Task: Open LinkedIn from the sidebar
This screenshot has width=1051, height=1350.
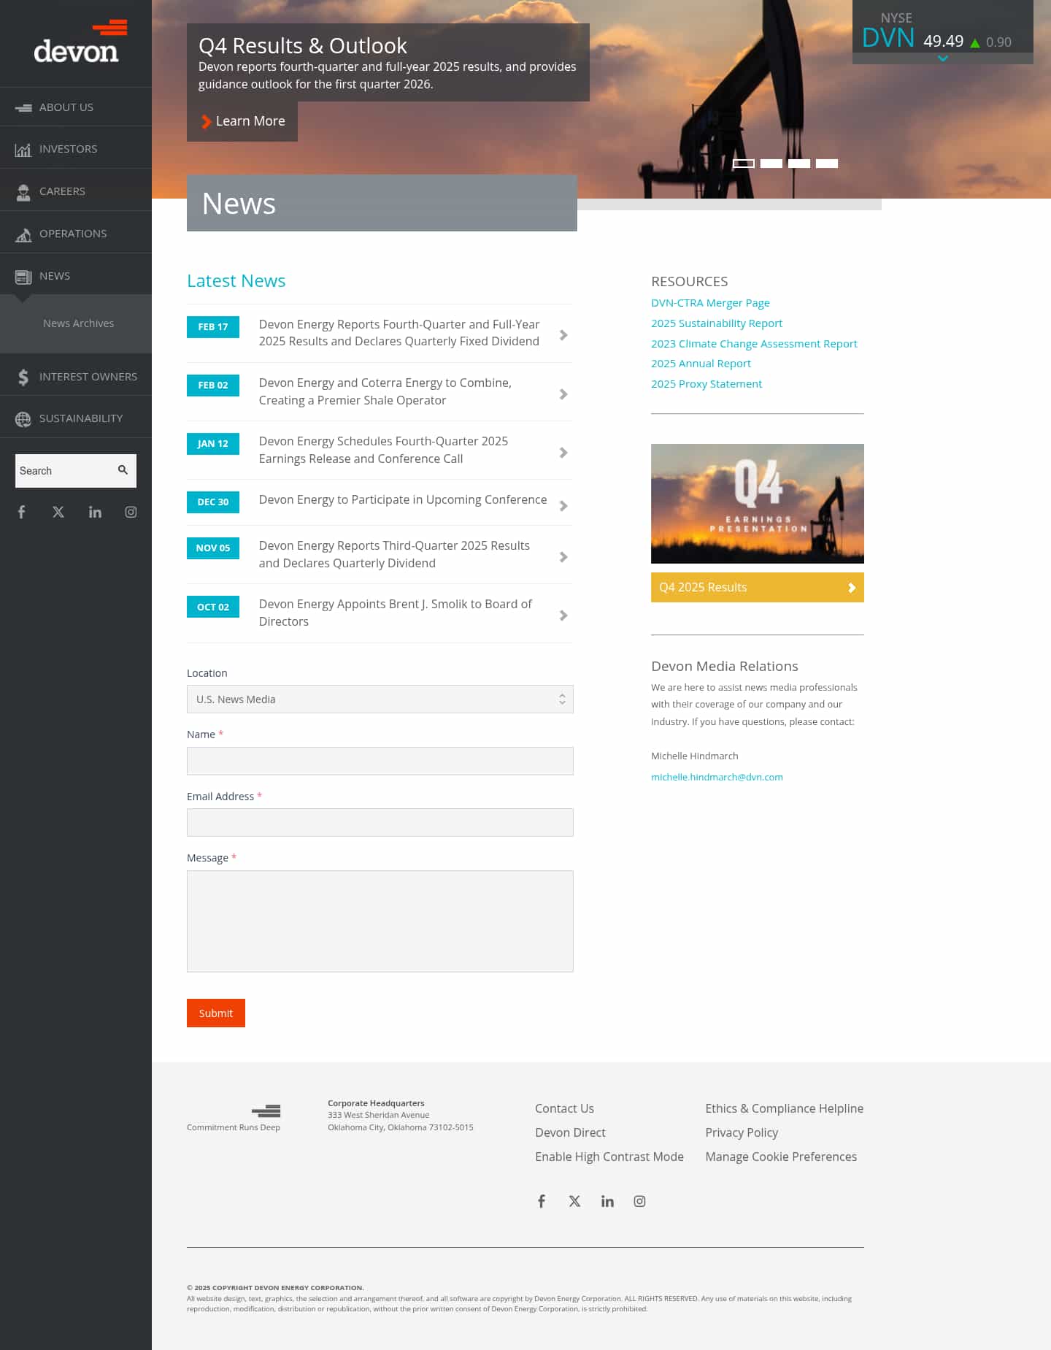Action: click(x=95, y=512)
